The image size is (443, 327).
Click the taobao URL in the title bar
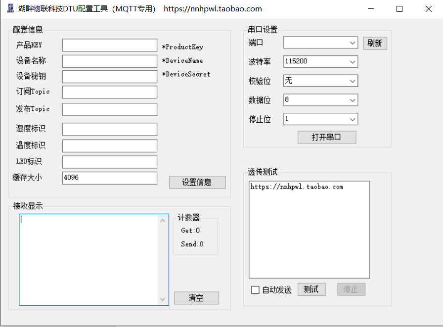213,8
